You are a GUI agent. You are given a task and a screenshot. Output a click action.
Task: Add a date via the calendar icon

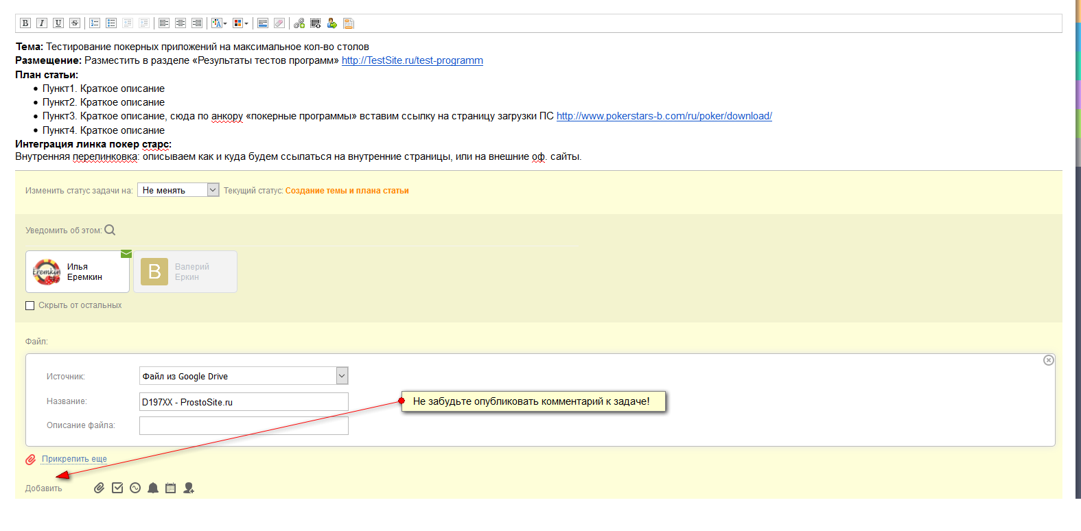(x=171, y=488)
